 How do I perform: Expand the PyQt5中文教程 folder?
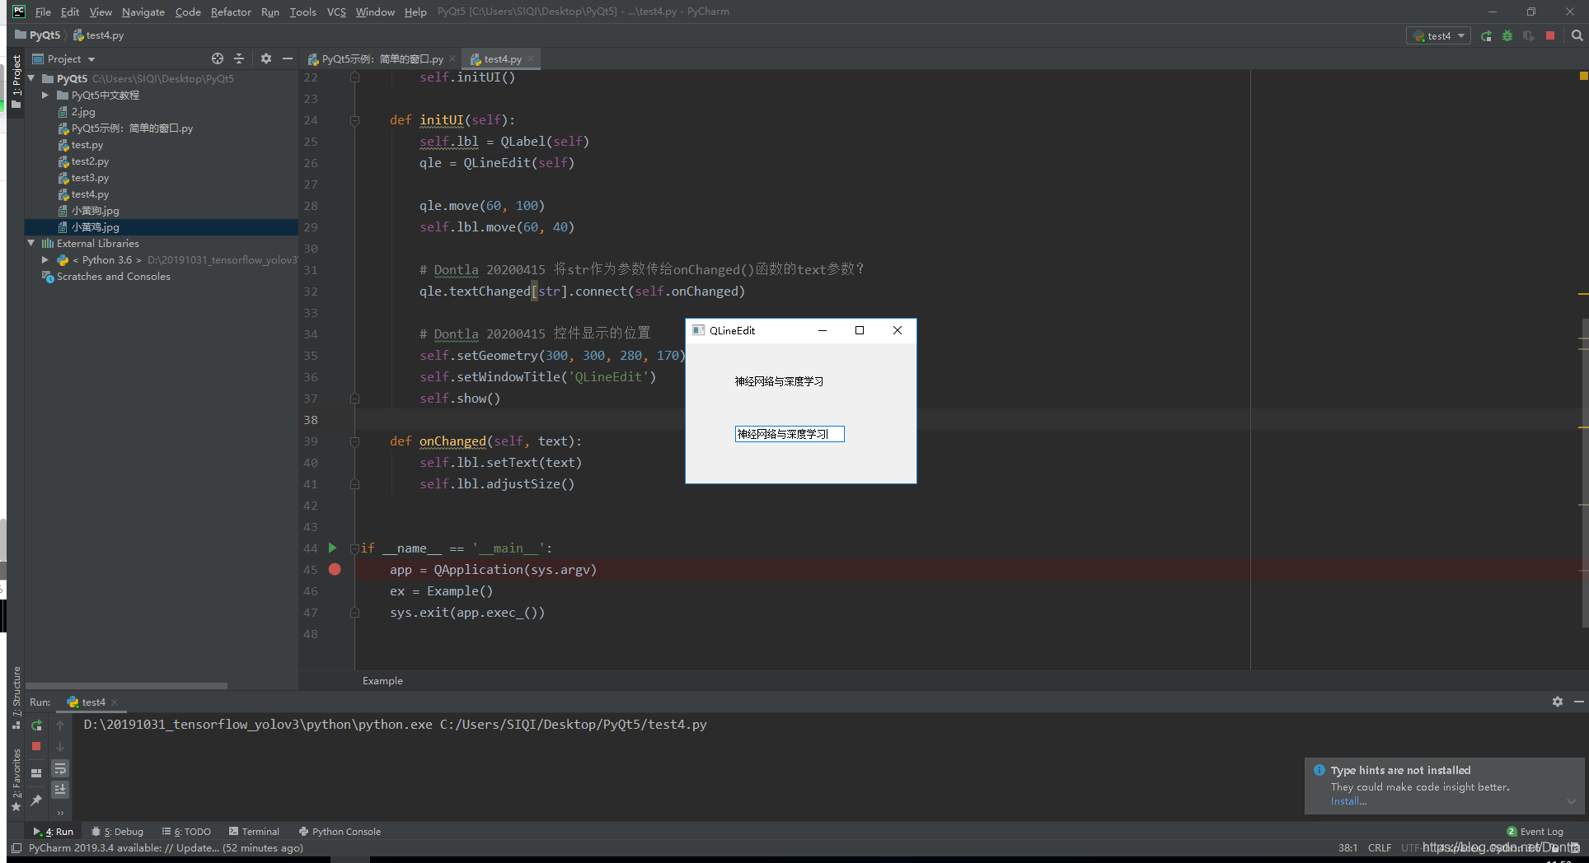pos(47,95)
